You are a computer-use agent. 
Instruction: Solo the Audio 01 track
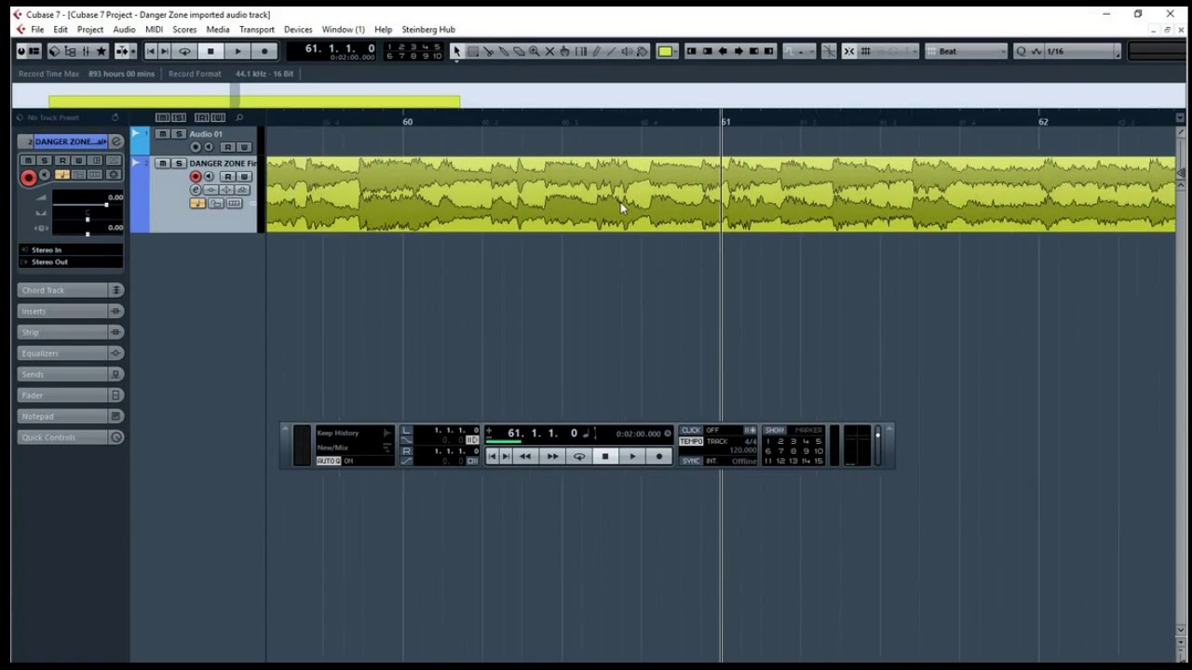click(x=179, y=134)
